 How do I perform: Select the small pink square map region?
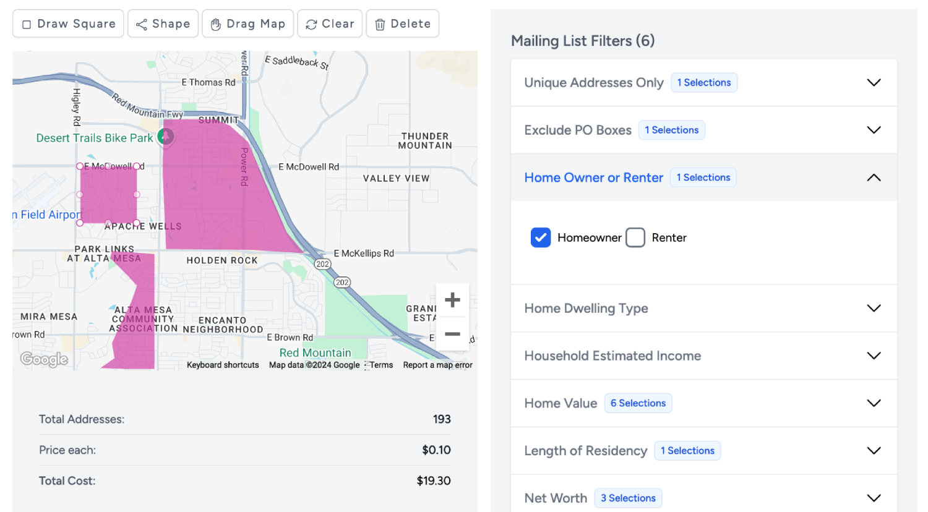108,194
